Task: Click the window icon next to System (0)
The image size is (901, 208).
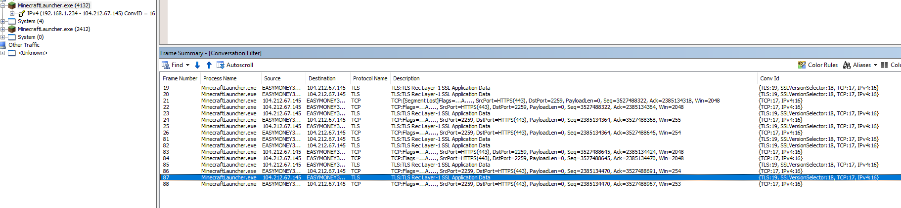Action: [x=12, y=37]
